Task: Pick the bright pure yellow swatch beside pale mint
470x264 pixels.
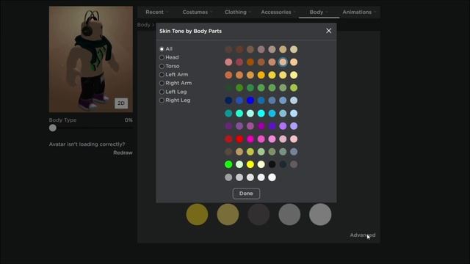Action: (250, 164)
